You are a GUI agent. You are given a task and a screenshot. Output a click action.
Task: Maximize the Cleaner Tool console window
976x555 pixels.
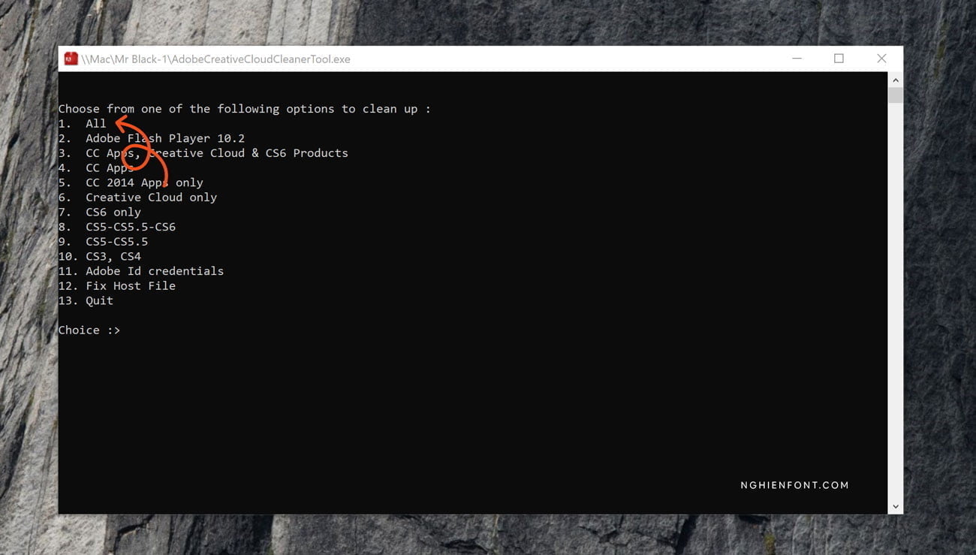(839, 59)
